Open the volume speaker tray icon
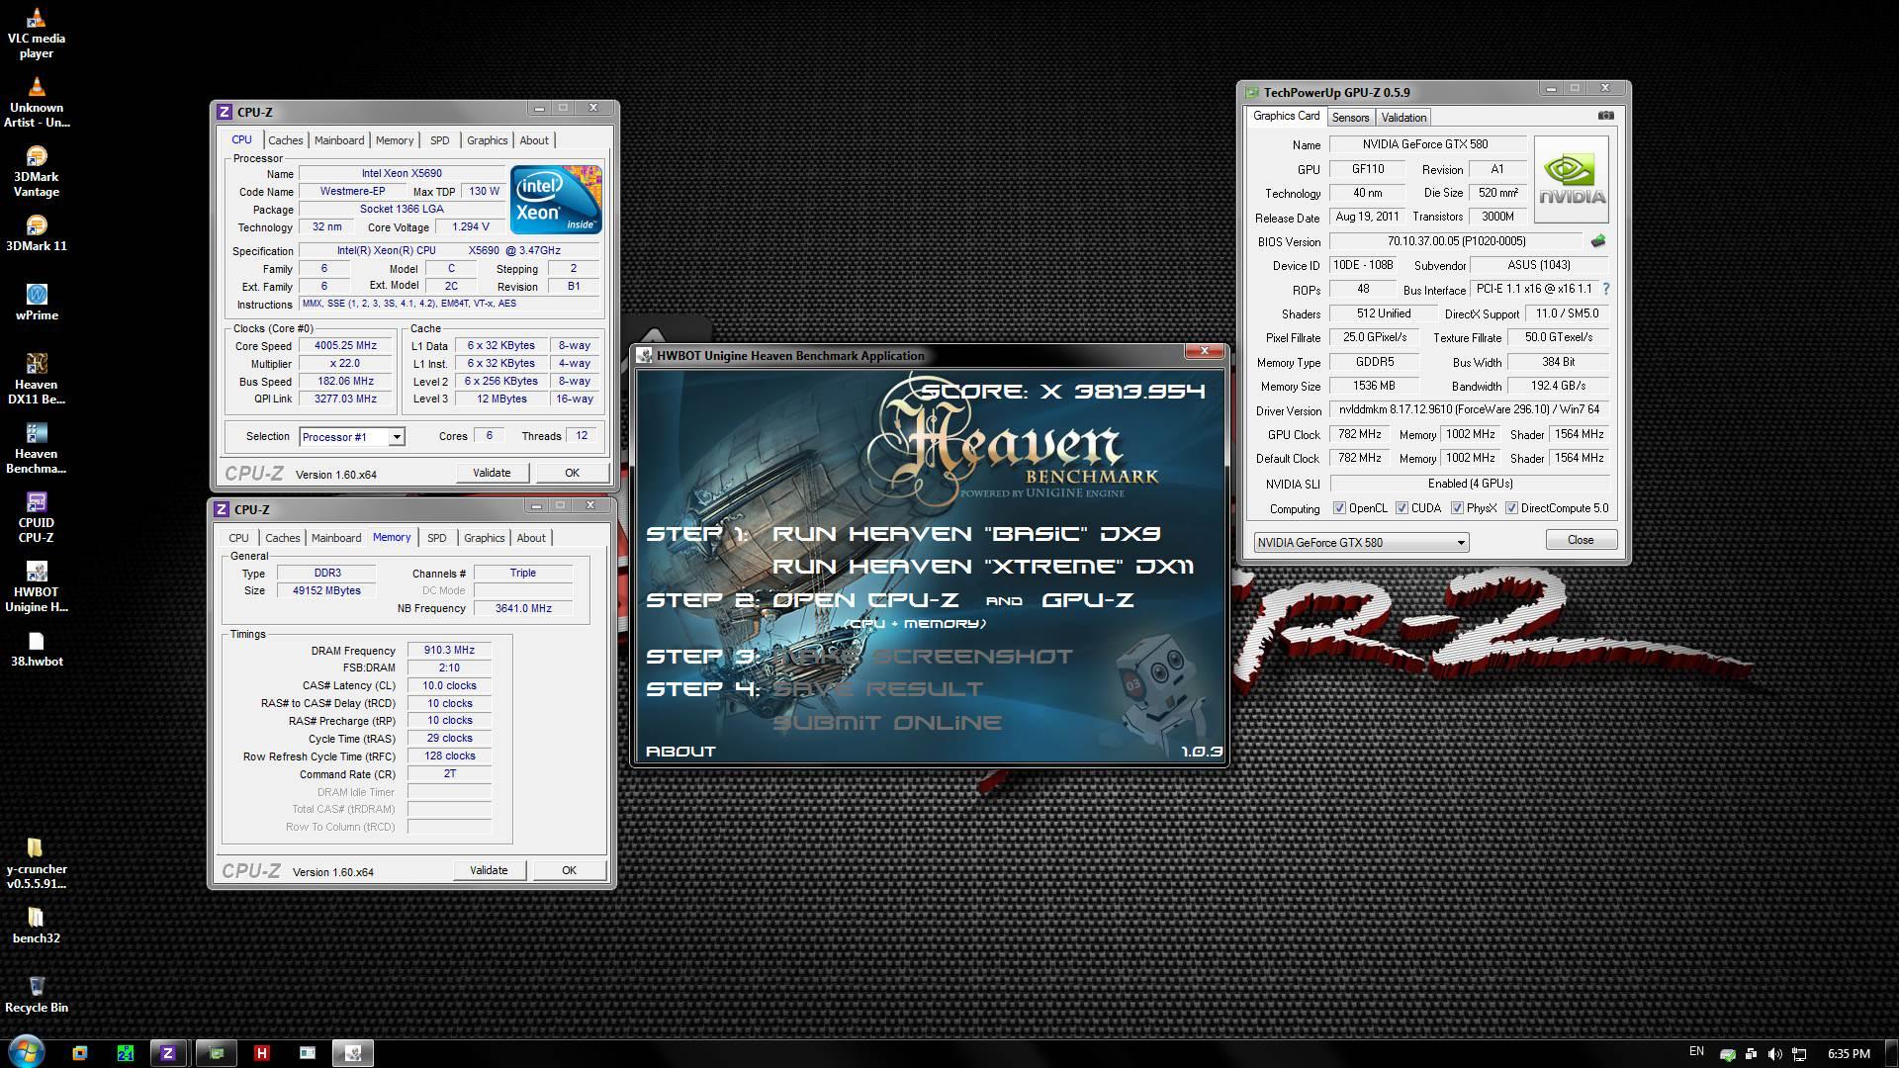The width and height of the screenshot is (1899, 1068). click(x=1775, y=1054)
